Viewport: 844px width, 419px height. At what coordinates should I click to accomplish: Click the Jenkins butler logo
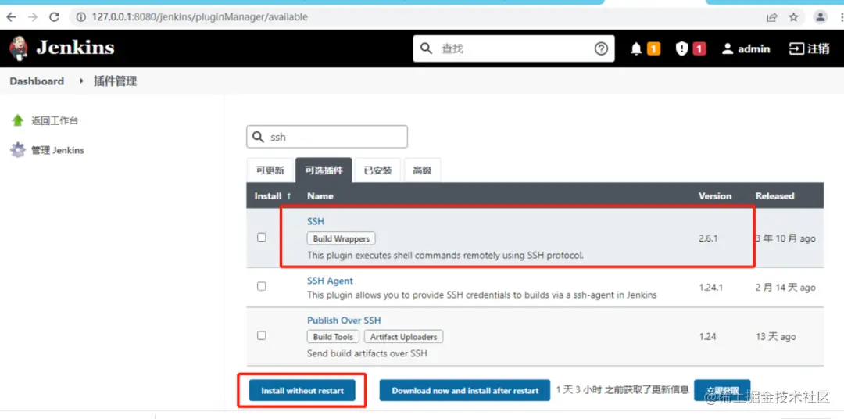19,48
